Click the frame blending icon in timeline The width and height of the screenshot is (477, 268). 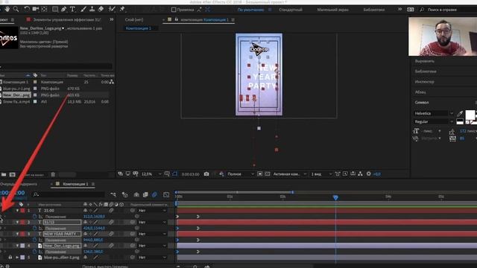145,194
